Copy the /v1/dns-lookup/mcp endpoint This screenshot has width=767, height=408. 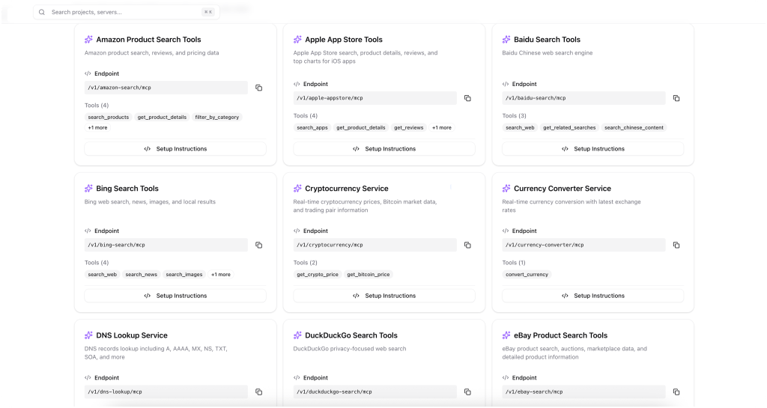(258, 392)
